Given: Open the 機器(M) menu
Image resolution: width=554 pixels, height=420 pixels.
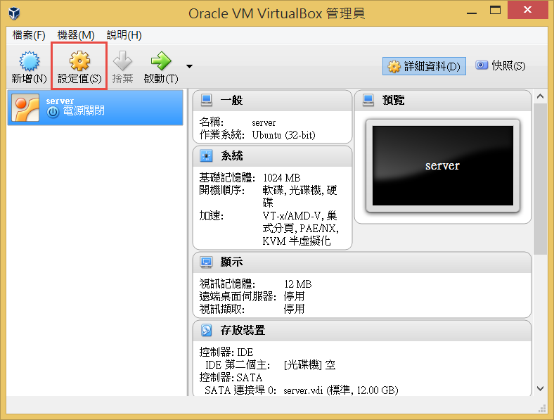Looking at the screenshot, I should pyautogui.click(x=76, y=35).
